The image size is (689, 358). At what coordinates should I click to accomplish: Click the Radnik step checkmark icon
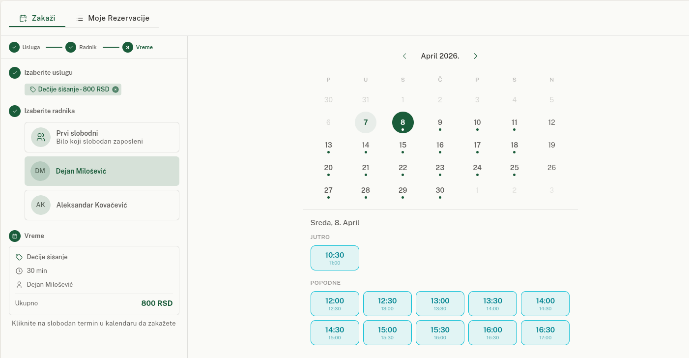(x=71, y=47)
